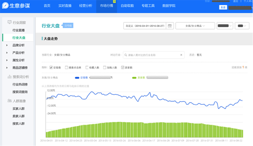This screenshot has height=146, width=253.
Task: Click the 搜索词分析 bar chart icon
Action: (9, 77)
